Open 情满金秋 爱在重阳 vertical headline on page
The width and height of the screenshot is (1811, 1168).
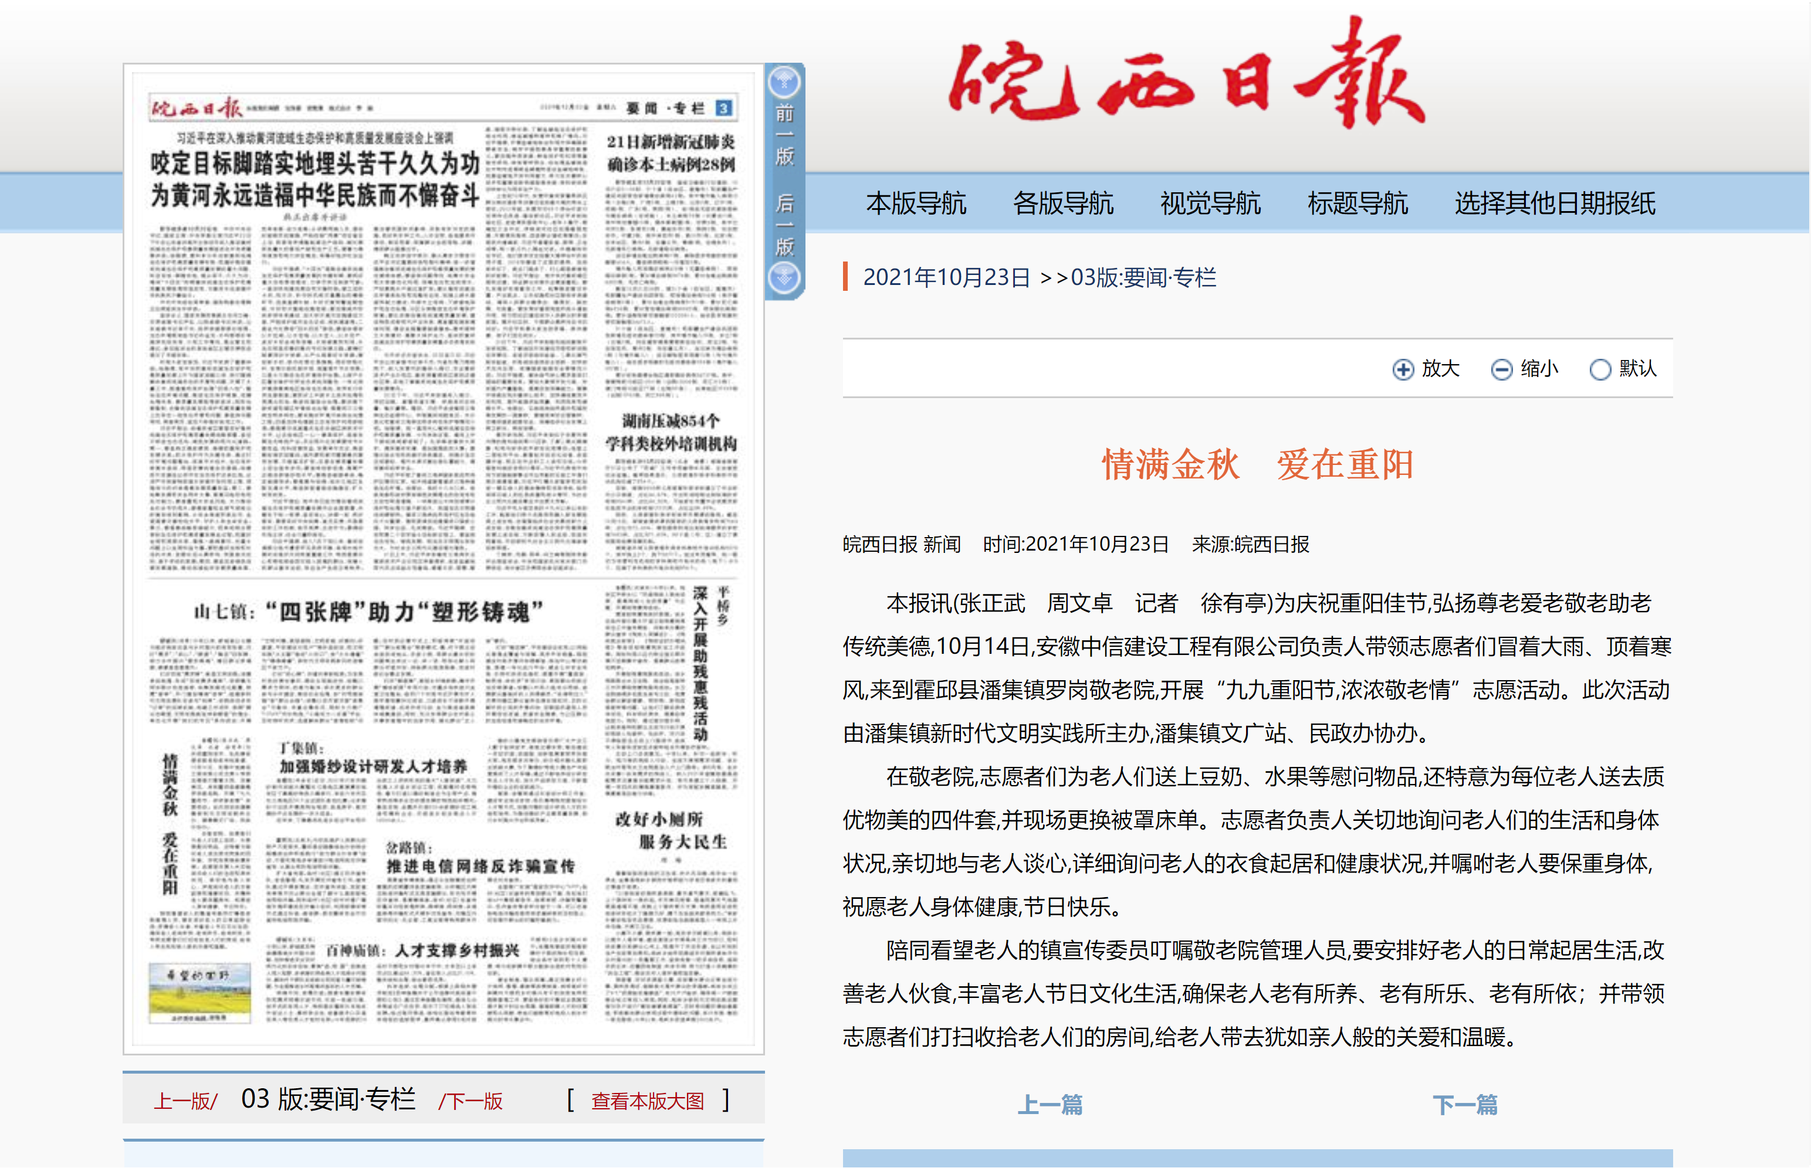coord(170,824)
